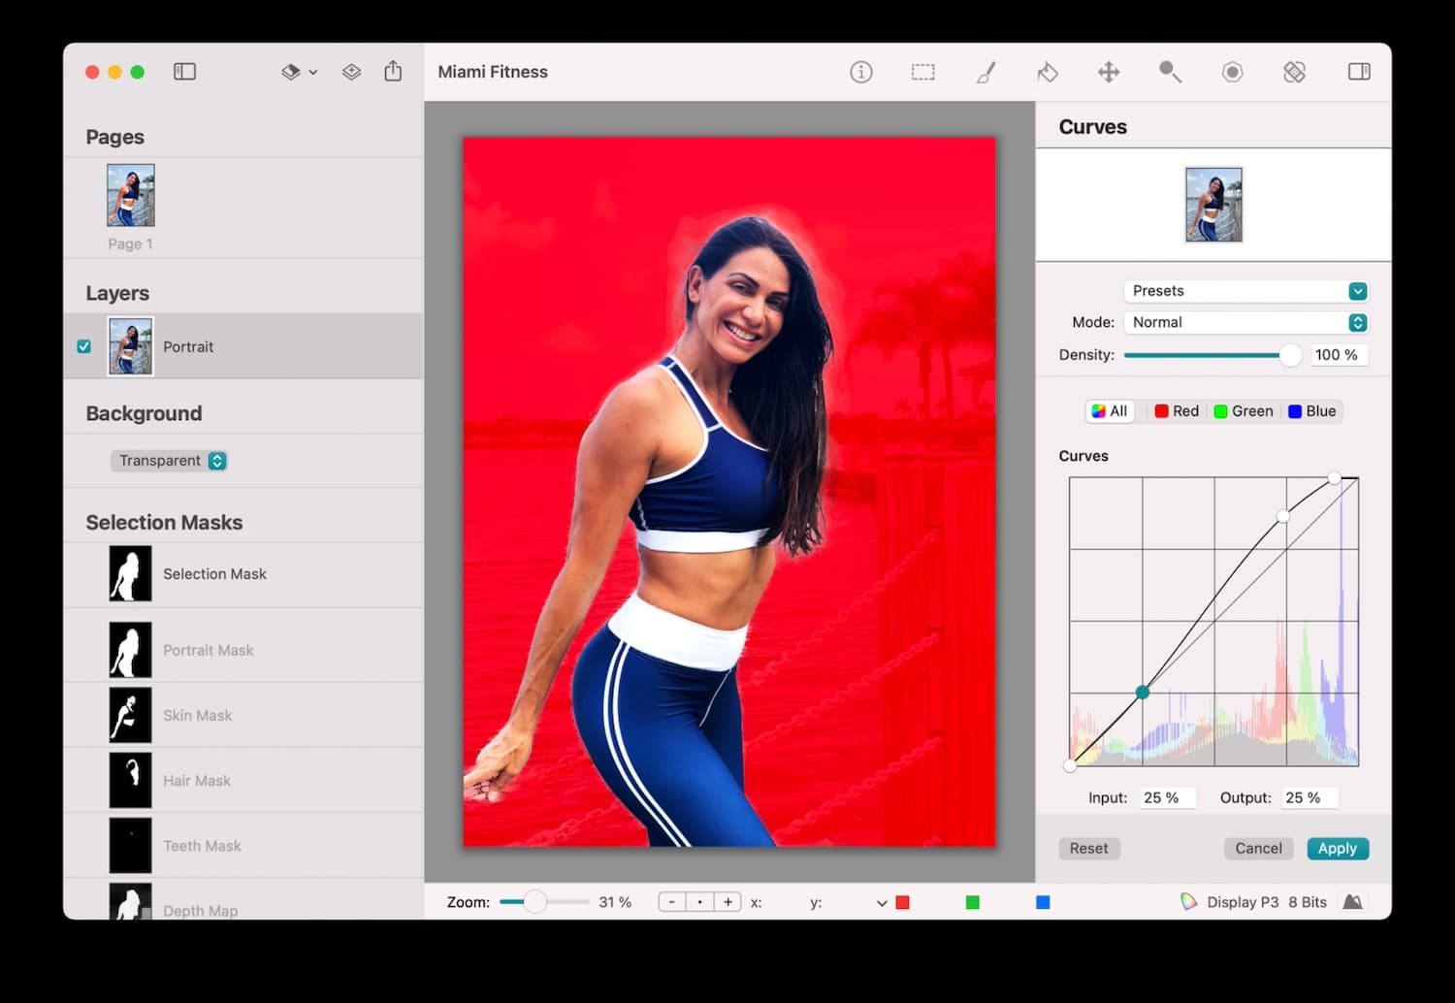Select the Skin Mask item
This screenshot has width=1455, height=1003.
[198, 715]
